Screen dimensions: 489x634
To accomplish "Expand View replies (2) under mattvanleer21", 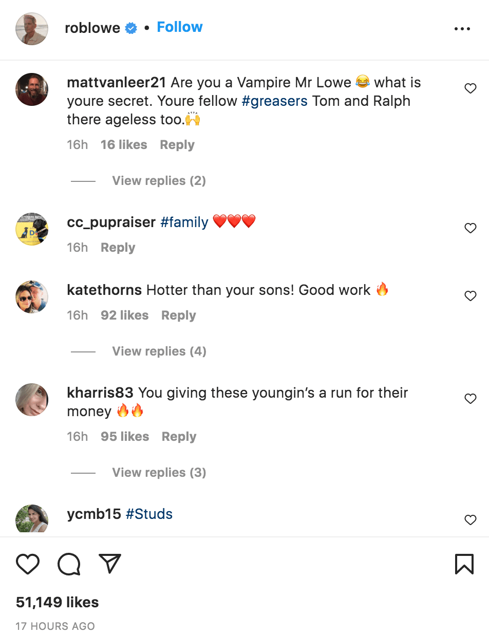I will 159,181.
